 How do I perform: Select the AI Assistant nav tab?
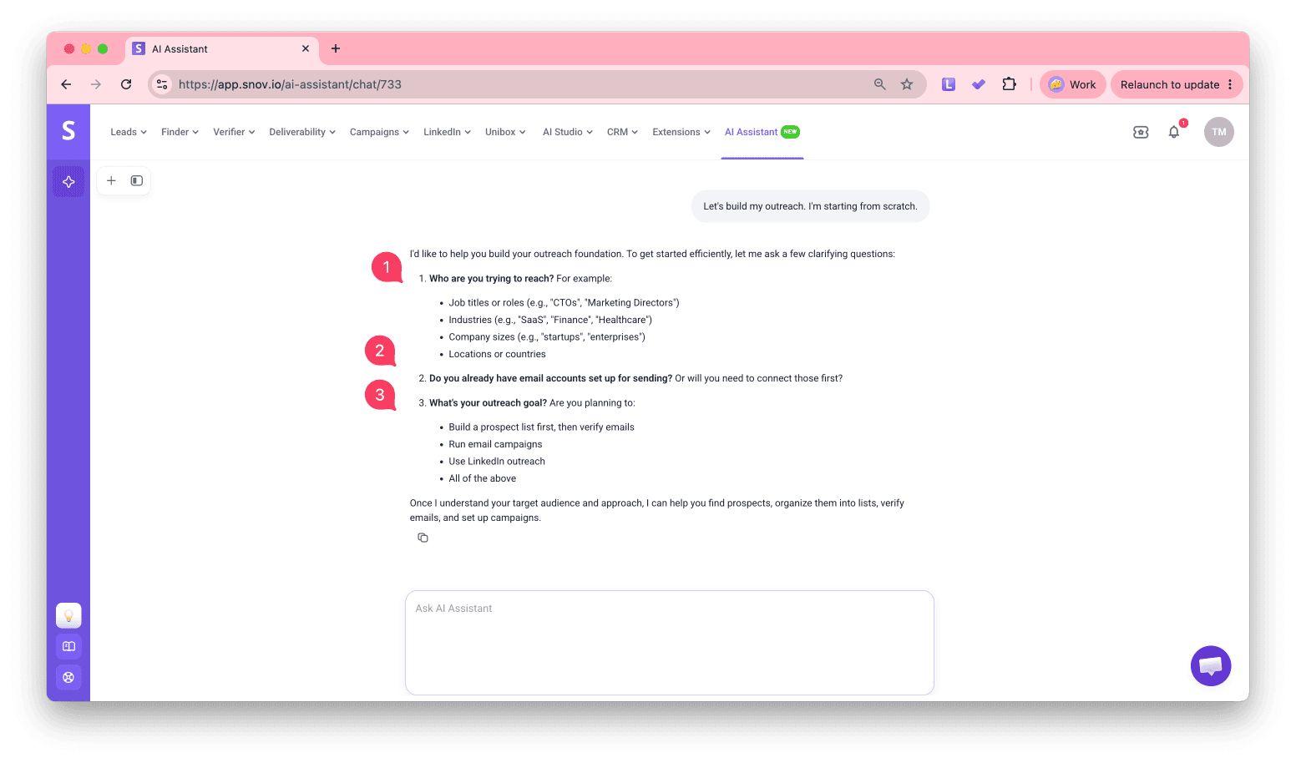(x=762, y=132)
